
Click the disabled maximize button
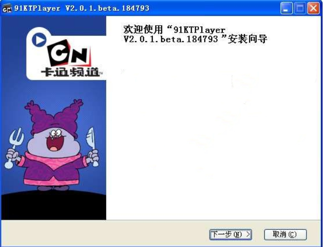300,8
